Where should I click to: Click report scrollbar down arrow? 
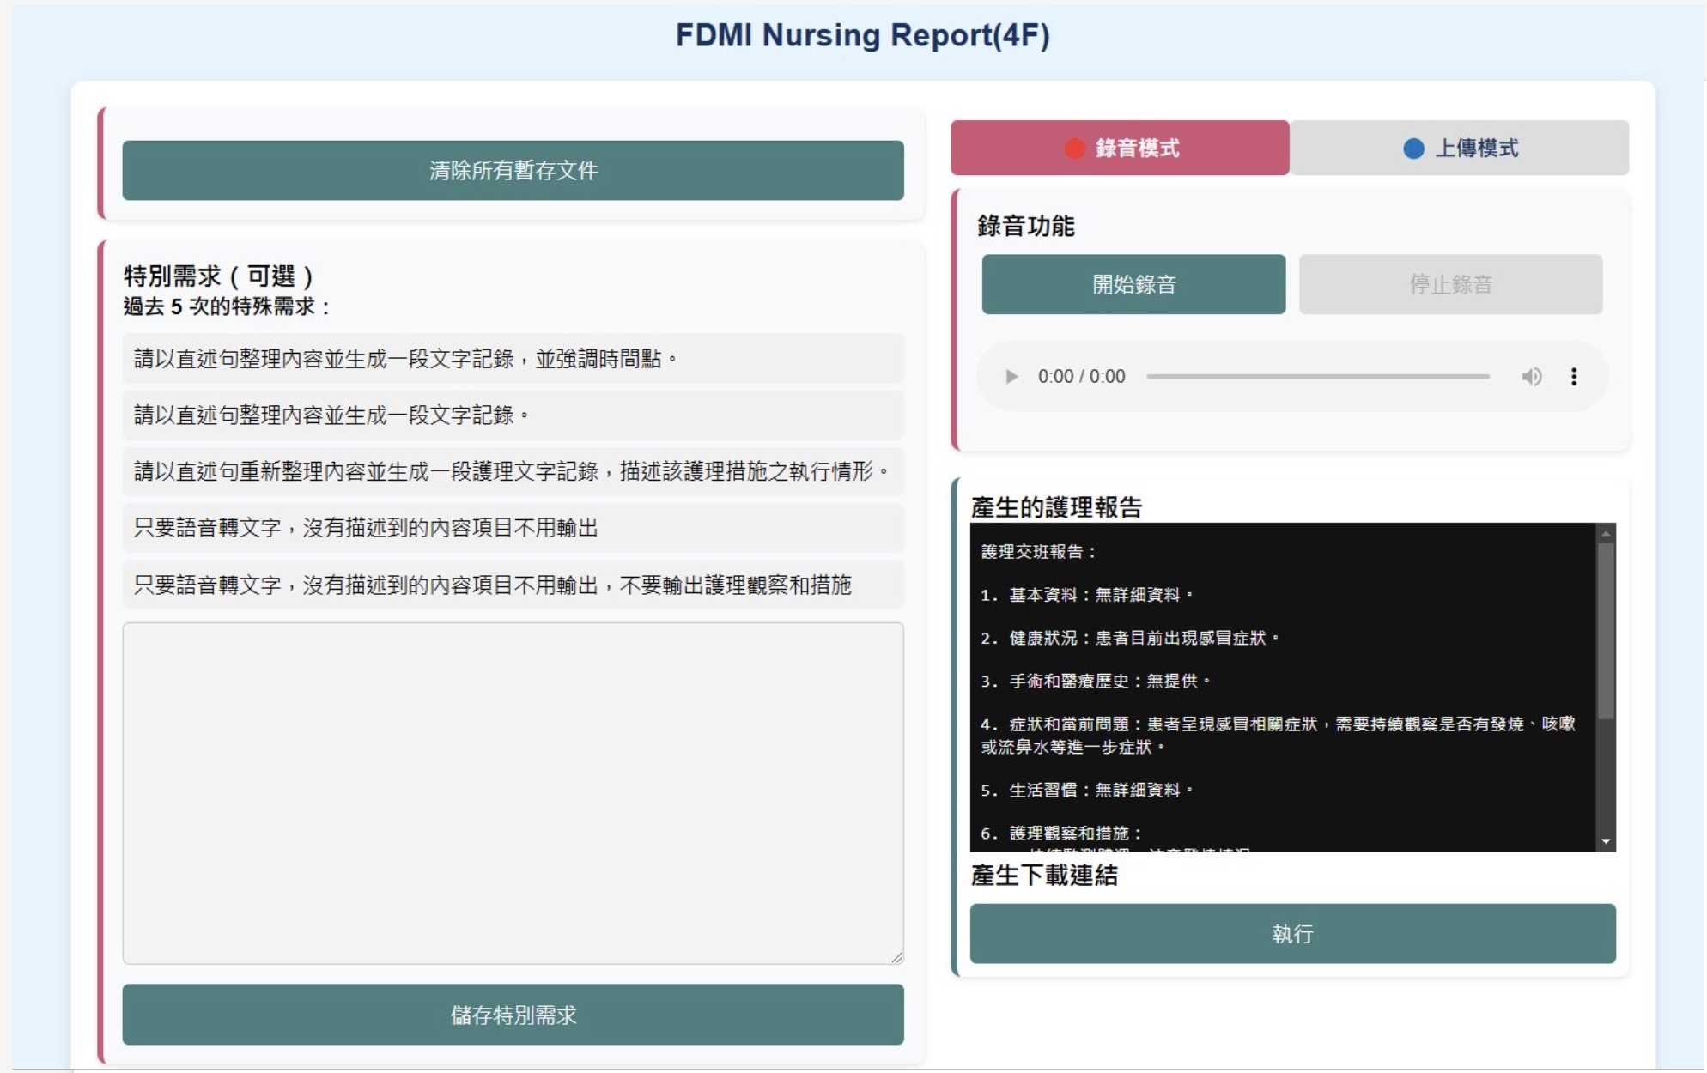click(x=1605, y=841)
